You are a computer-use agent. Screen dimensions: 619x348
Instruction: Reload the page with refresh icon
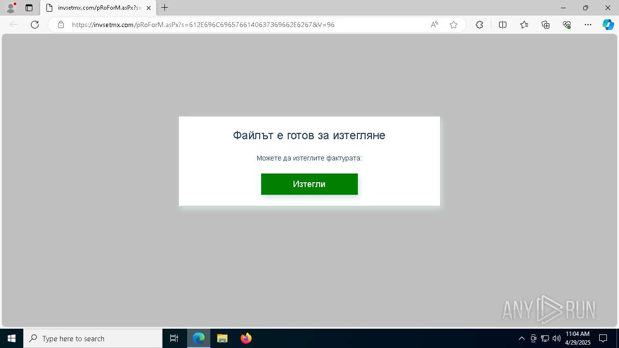click(x=35, y=25)
